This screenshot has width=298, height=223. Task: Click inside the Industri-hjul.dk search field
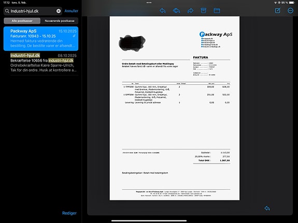pos(33,11)
